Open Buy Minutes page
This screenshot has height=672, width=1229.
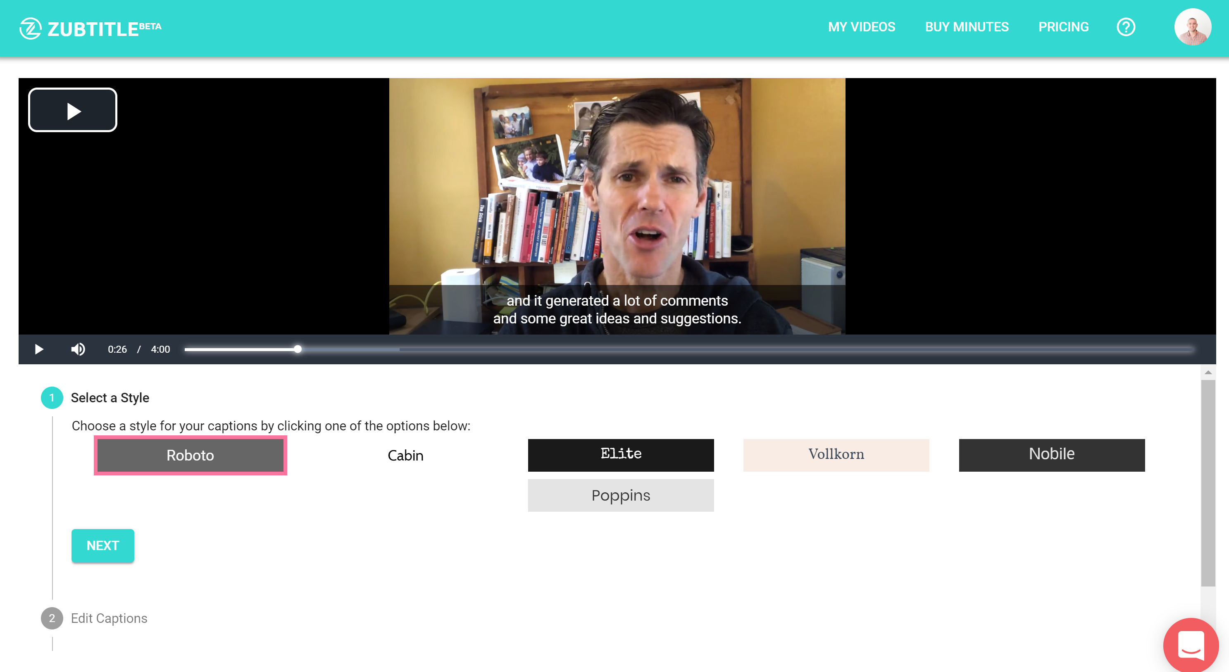coord(967,27)
